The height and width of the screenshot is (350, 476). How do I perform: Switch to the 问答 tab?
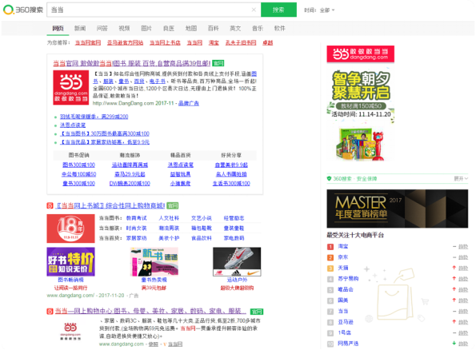(102, 28)
